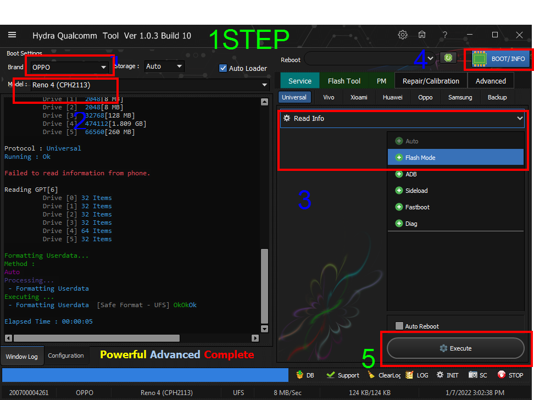
Task: Switch to the Flash Tool tab
Action: [x=344, y=81]
